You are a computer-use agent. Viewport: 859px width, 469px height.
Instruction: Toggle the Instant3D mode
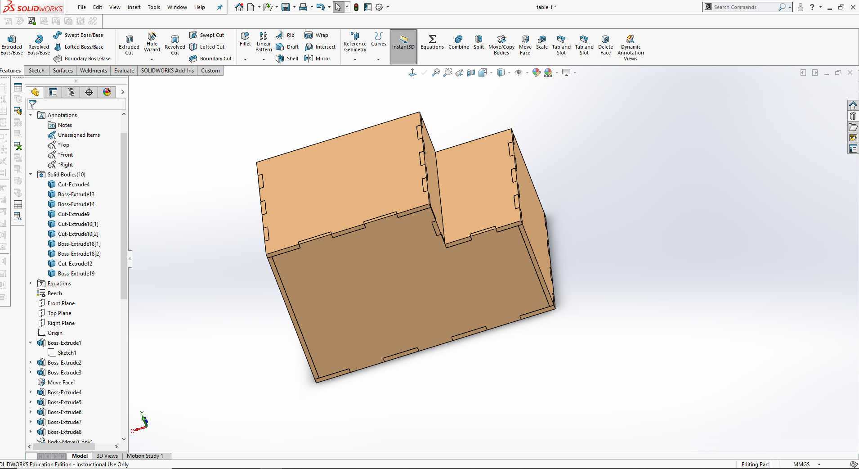(403, 46)
